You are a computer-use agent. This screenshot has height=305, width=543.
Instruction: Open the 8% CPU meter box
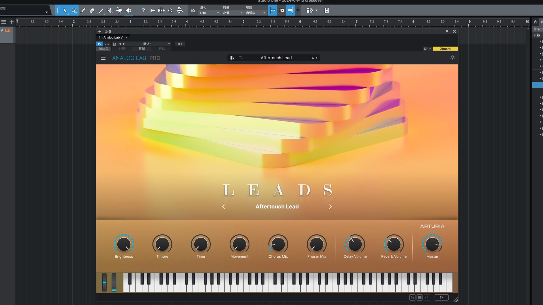pos(441,297)
